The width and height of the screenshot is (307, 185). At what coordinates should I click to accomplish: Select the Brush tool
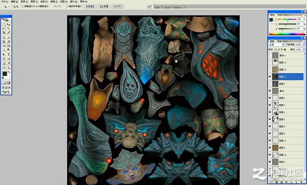tap(9, 37)
